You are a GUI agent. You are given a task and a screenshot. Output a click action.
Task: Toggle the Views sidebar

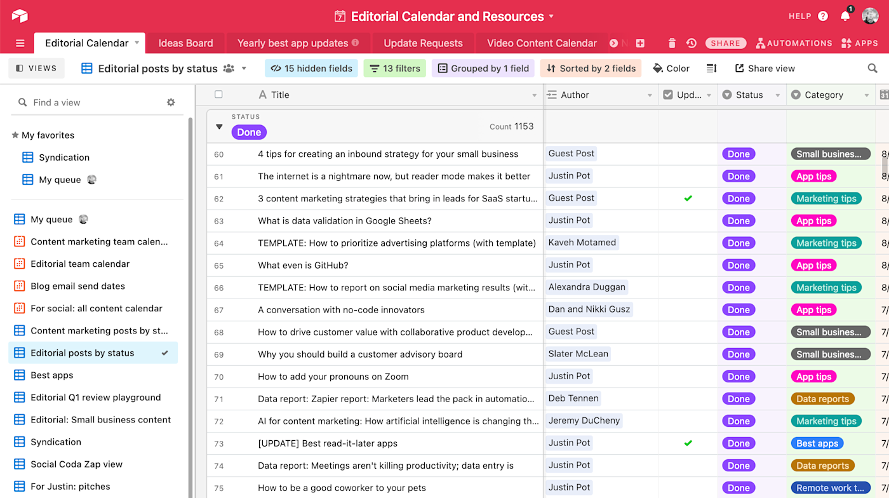coord(37,69)
